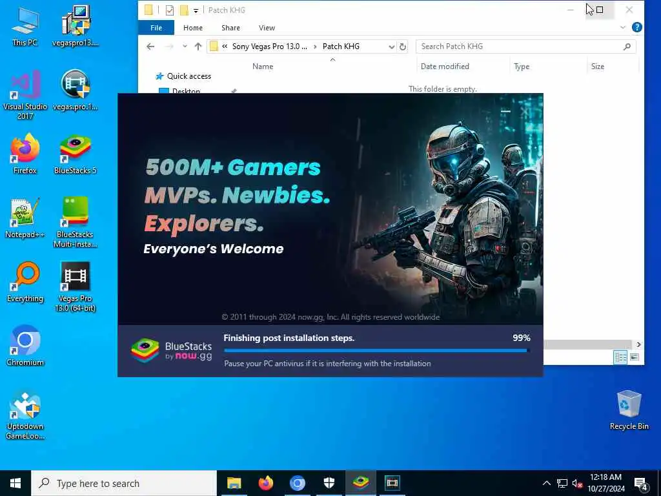Open the Share ribbon tab
The height and width of the screenshot is (496, 661).
click(x=230, y=28)
